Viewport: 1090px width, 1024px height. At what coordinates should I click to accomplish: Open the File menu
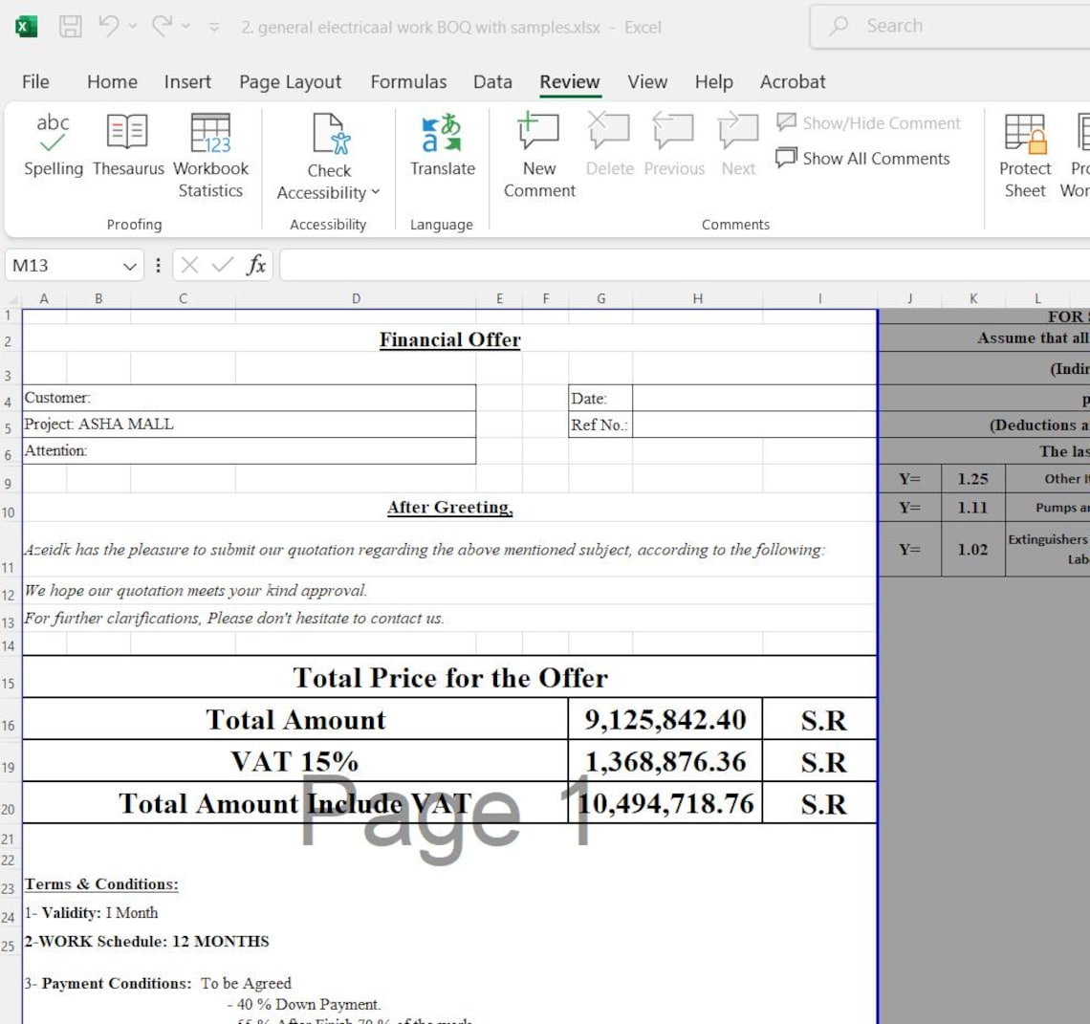coord(35,82)
